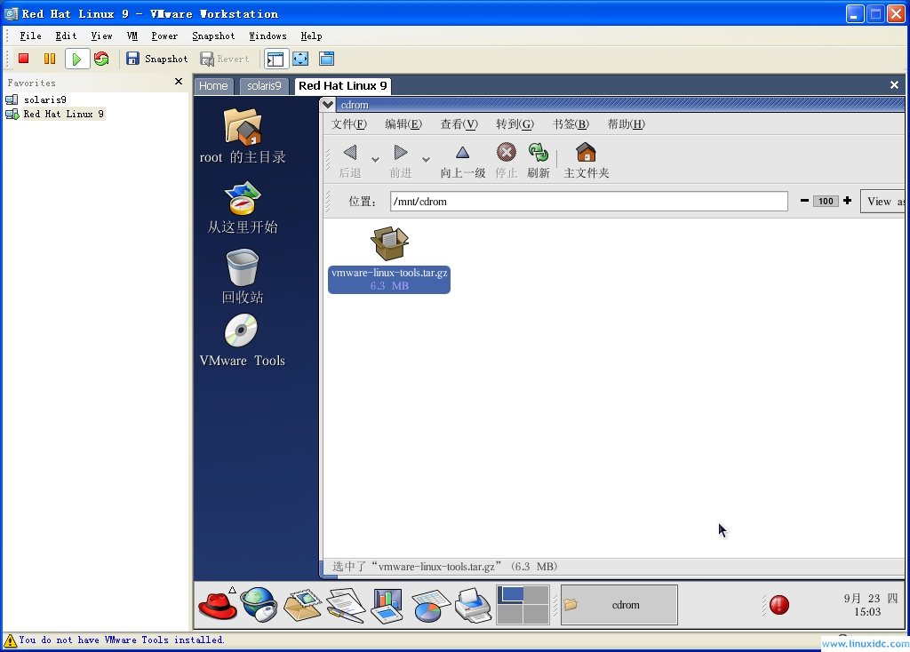The image size is (910, 652).
Task: Click the zoom in plus button
Action: 847,201
